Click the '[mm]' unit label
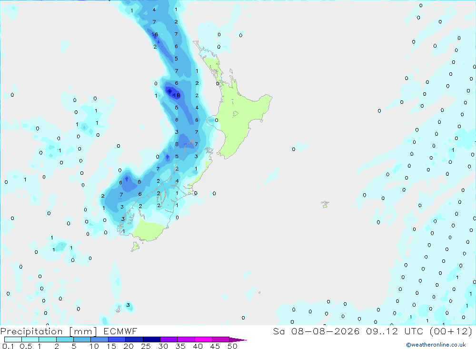The width and height of the screenshot is (476, 349). [83, 331]
